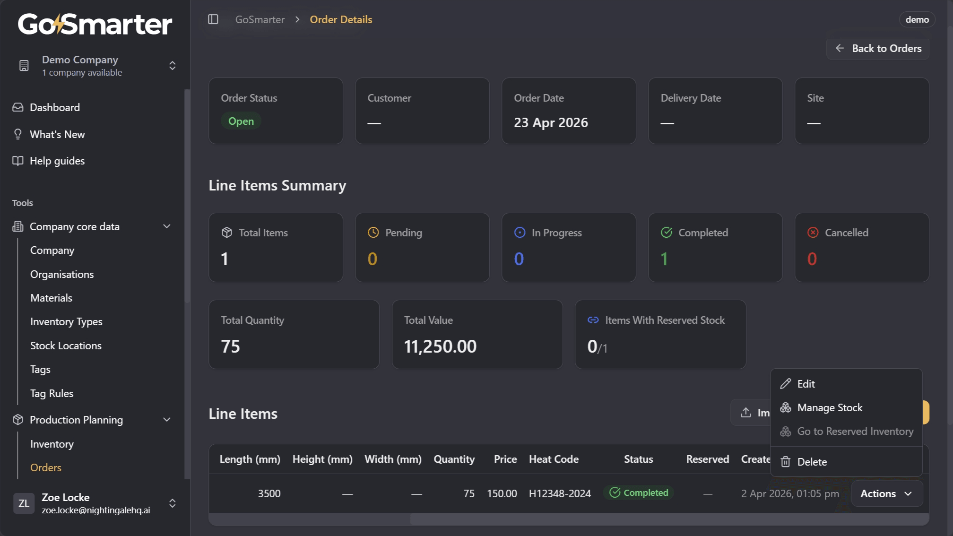Screen dimensions: 953x536
Task: Click the Manage Stock boxes icon
Action: pyautogui.click(x=786, y=407)
